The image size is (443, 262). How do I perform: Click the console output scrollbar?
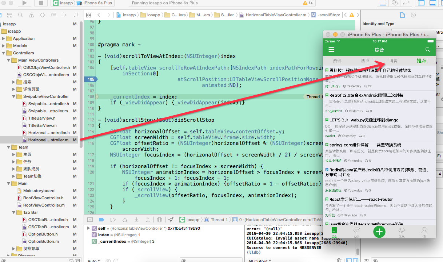point(358,251)
